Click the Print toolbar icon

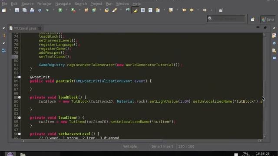pyautogui.click(x=32, y=10)
